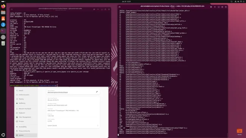Open Accessibility in the Settings sidebar
The width and height of the screenshot is (246, 138).
pos(26,127)
